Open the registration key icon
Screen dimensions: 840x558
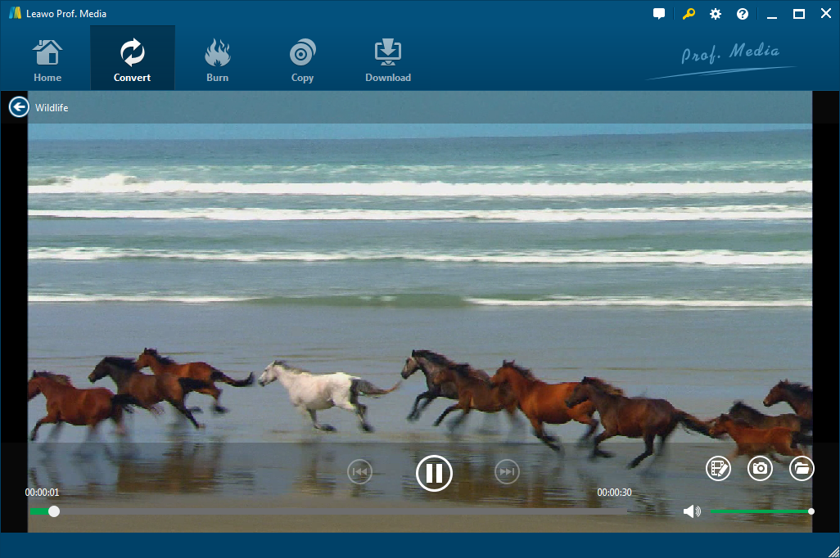[x=689, y=14]
